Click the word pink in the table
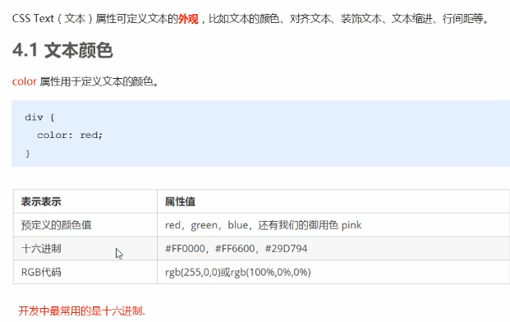This screenshot has width=510, height=322. 351,225
